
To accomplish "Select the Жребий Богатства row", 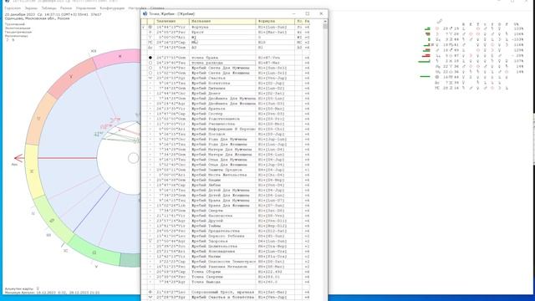I will click(225, 84).
